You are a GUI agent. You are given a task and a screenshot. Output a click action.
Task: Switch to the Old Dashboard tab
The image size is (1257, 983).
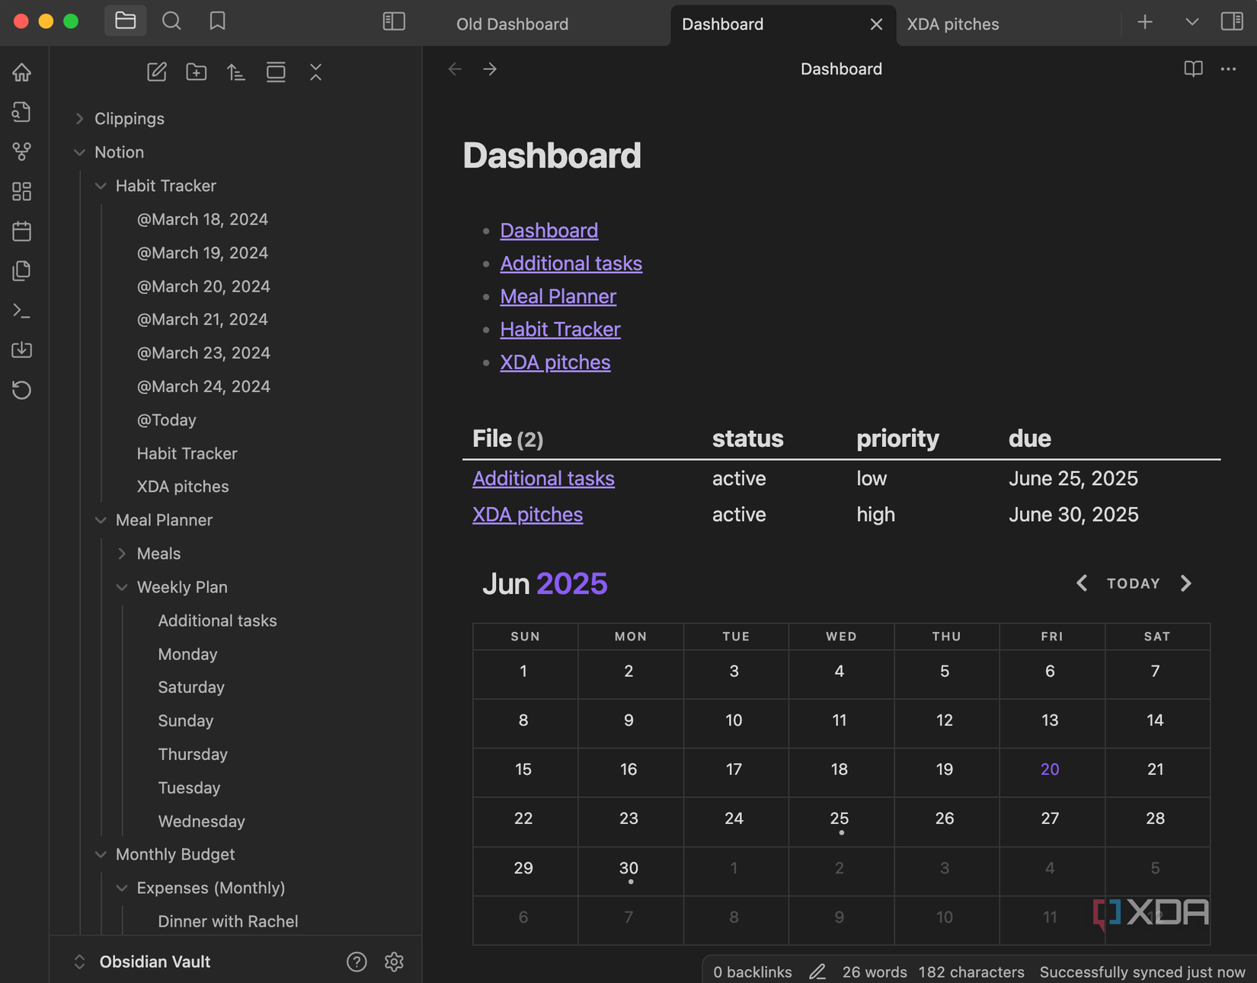(x=512, y=24)
